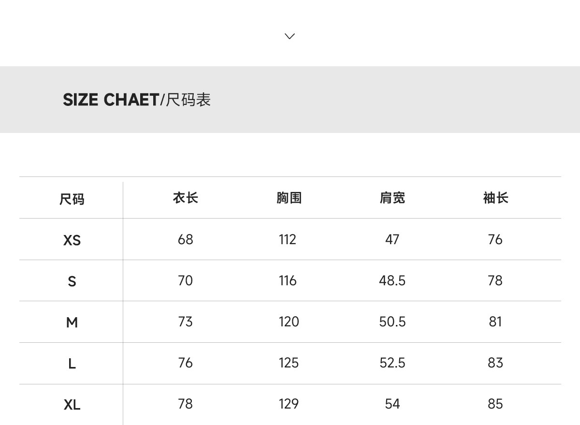Click the SIZE CHAET heading text

click(111, 100)
